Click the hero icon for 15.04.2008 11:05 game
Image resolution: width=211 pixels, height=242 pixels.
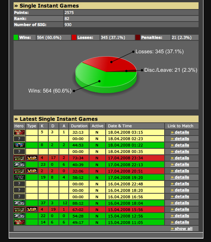[19, 222]
